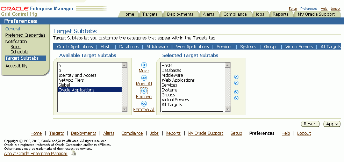The height and width of the screenshot is (162, 344).
Task: Open General preferences in sidebar
Action: (x=13, y=29)
